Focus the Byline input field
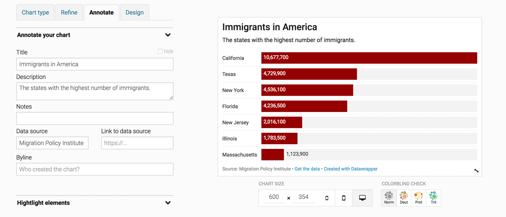The width and height of the screenshot is (506, 217). pyautogui.click(x=95, y=169)
